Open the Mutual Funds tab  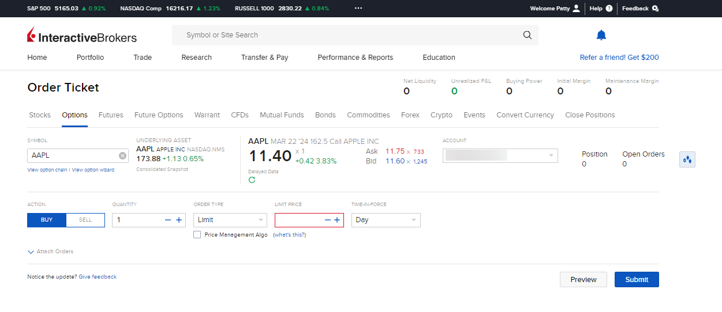tap(282, 115)
